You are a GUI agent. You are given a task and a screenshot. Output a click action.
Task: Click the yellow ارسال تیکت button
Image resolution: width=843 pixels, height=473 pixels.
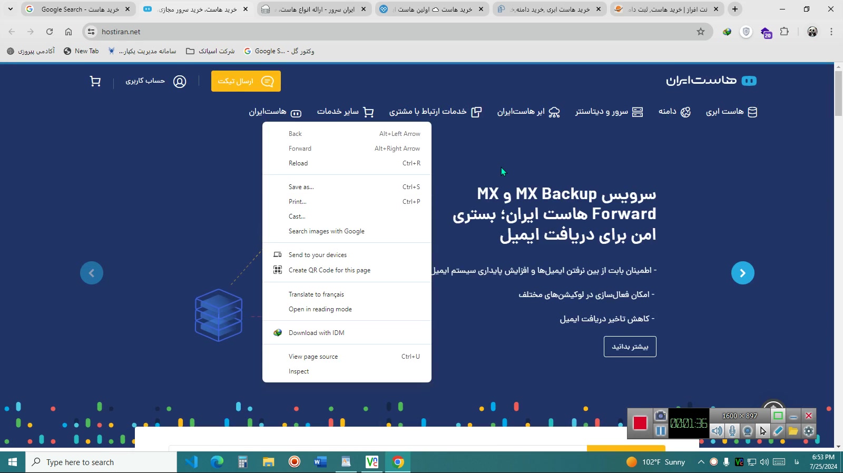coord(246,81)
